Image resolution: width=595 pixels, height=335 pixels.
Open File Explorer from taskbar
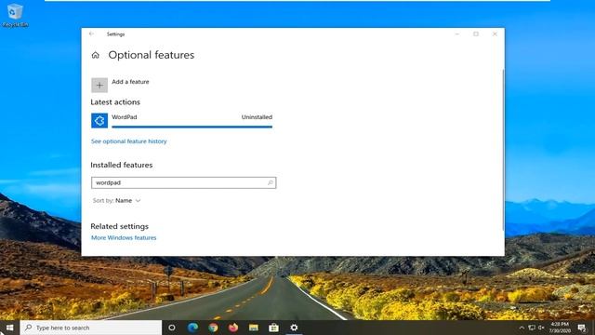point(254,328)
